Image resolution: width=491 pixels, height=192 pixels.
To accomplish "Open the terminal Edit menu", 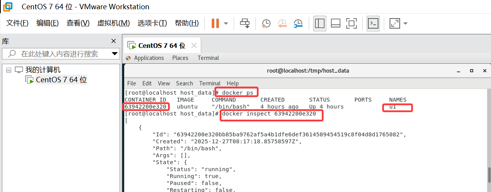I will pos(147,83).
